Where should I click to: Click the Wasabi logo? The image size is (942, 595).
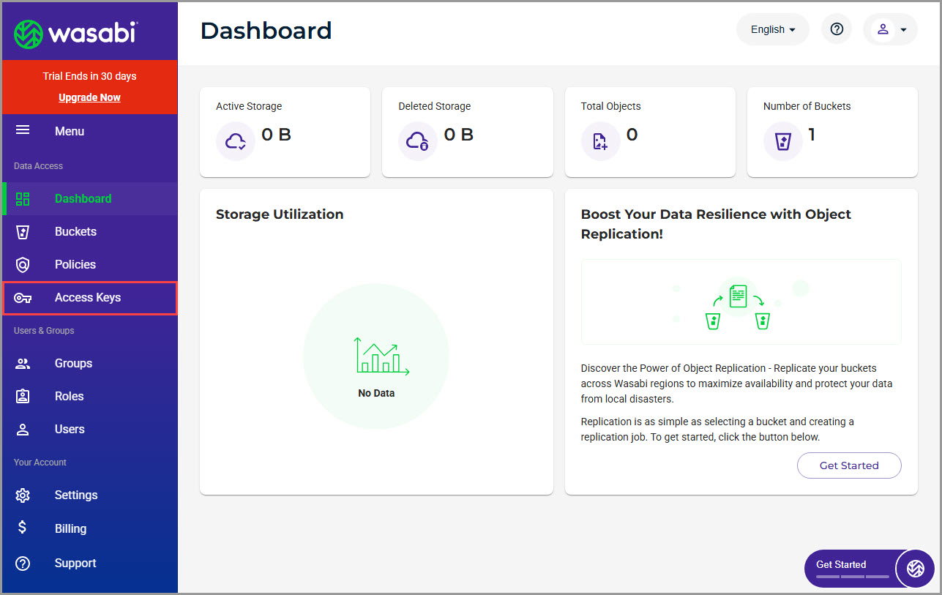[75, 33]
